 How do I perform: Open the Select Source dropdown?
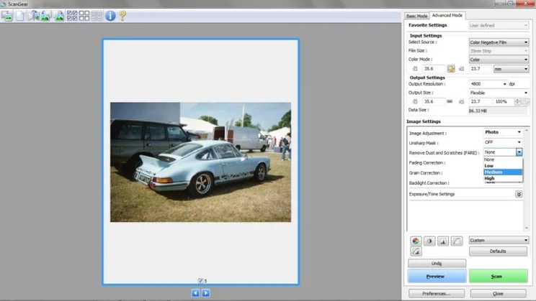pyautogui.click(x=498, y=42)
